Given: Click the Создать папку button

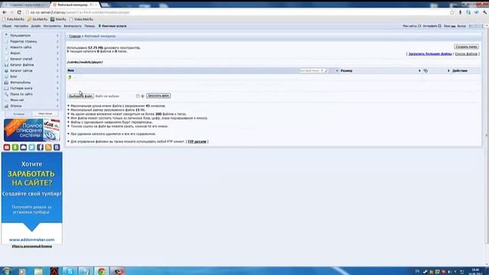Looking at the screenshot, I should tap(466, 47).
